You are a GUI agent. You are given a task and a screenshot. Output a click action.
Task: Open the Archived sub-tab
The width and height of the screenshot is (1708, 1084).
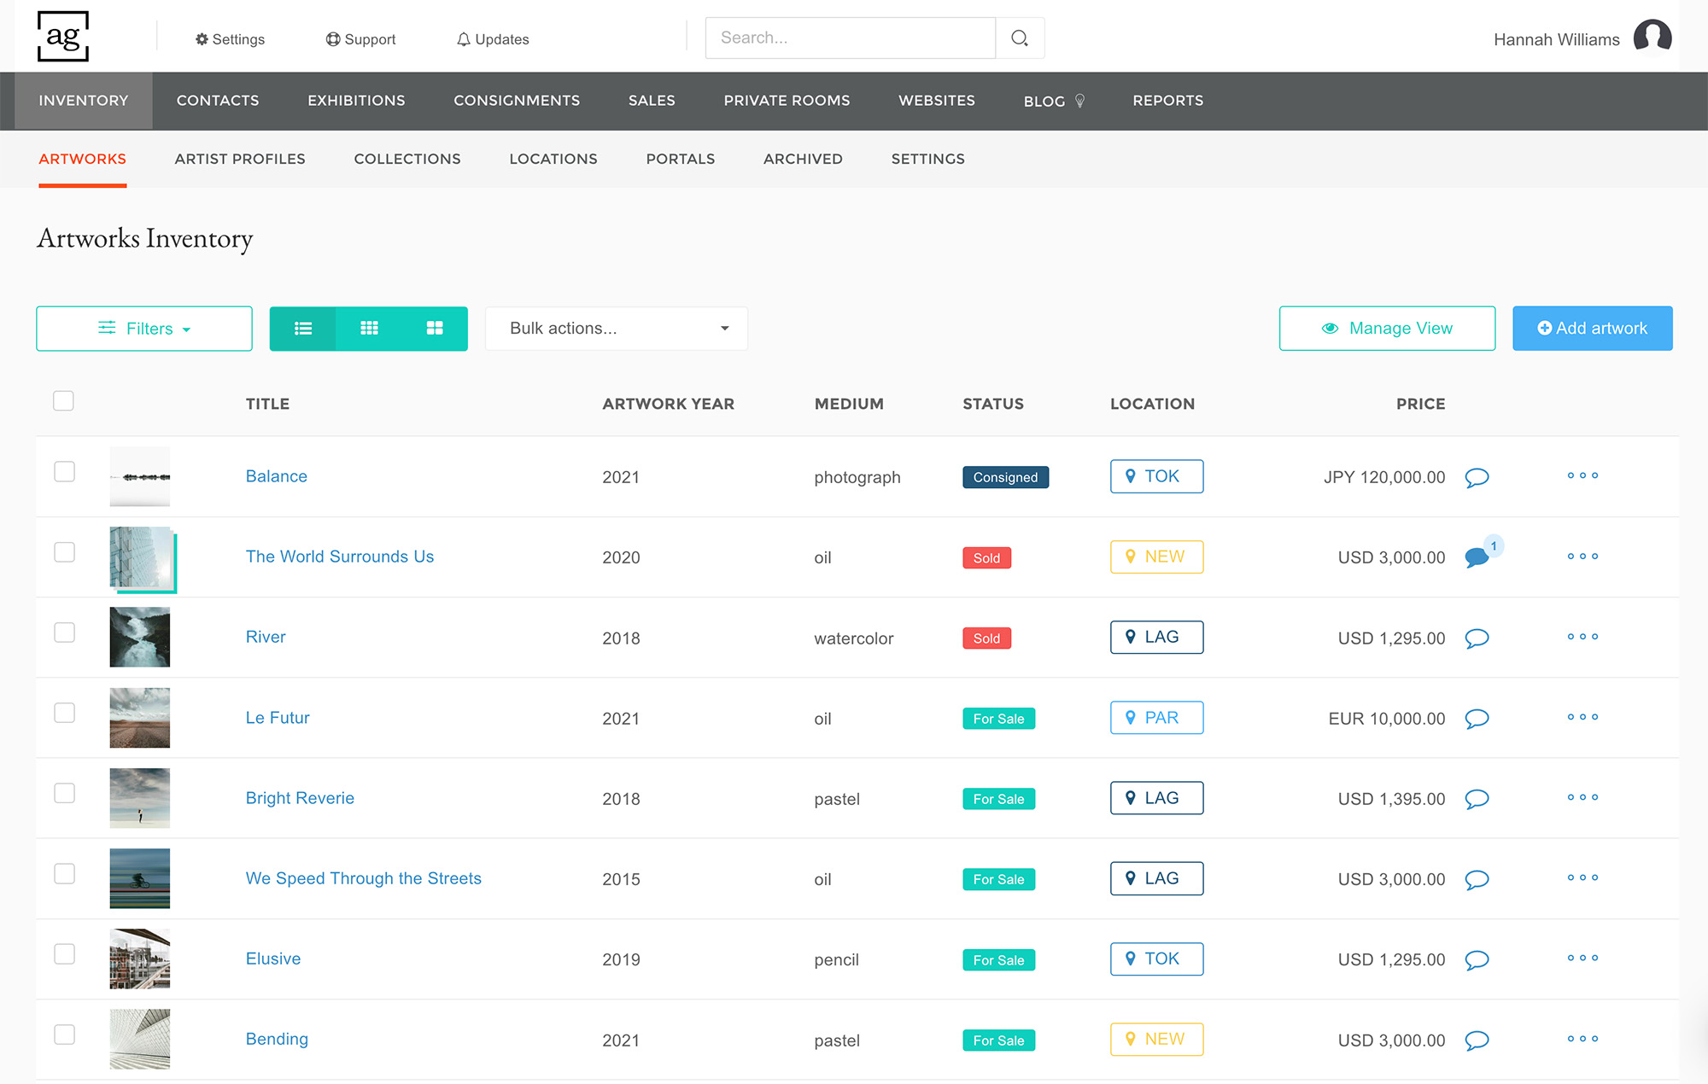pyautogui.click(x=803, y=159)
